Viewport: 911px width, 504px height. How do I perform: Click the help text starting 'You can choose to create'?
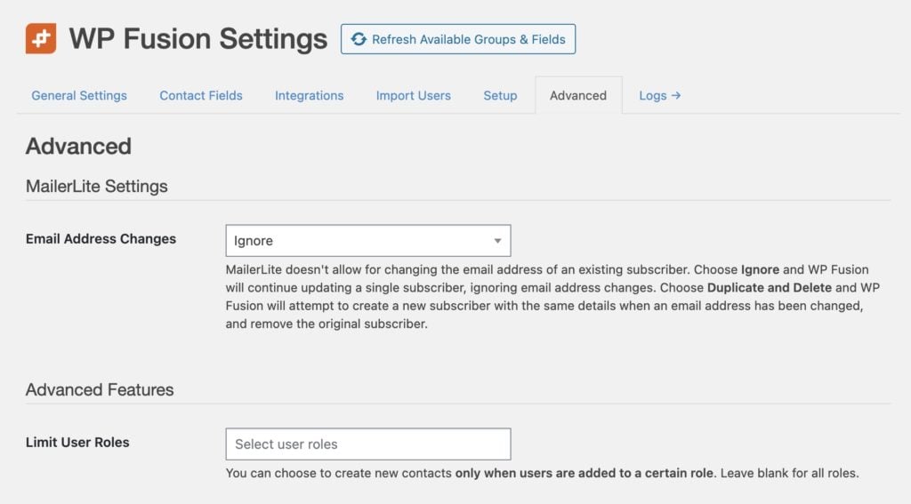click(x=542, y=473)
